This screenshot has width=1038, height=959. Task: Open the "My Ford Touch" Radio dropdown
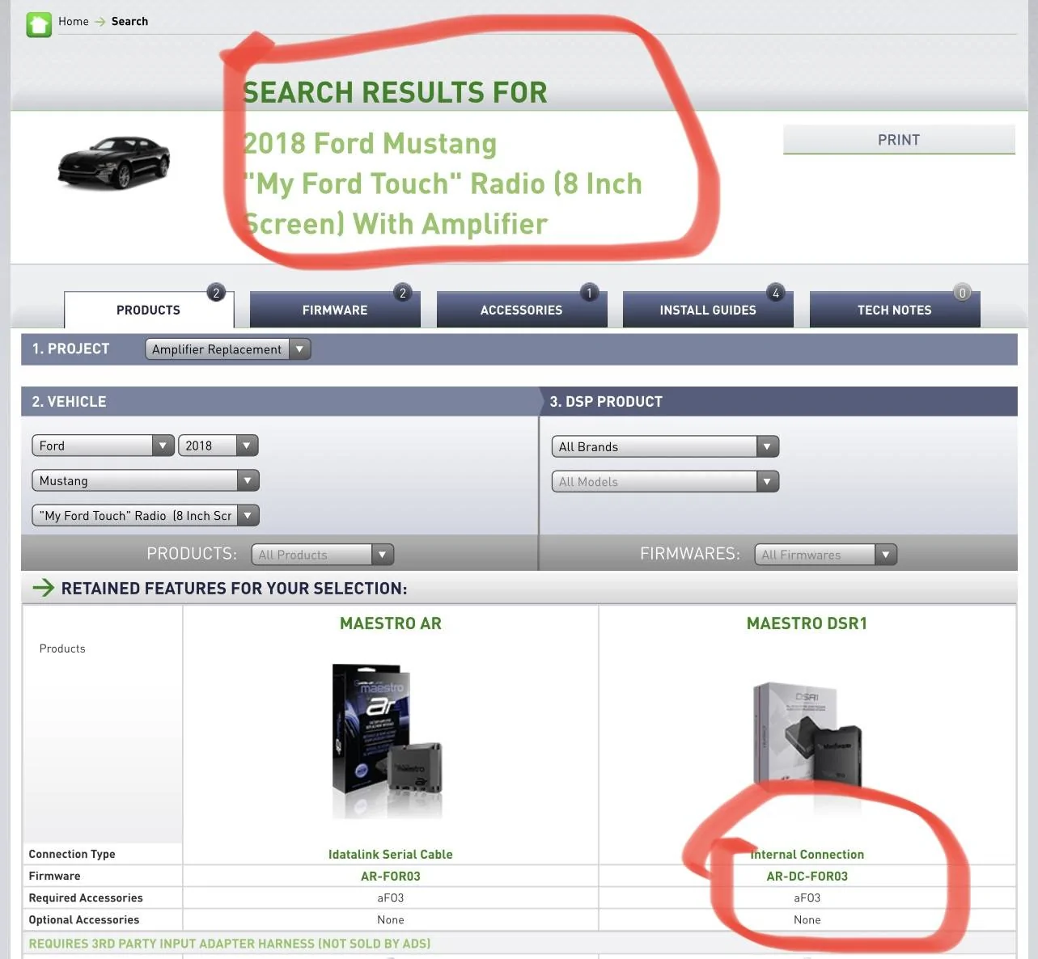146,515
